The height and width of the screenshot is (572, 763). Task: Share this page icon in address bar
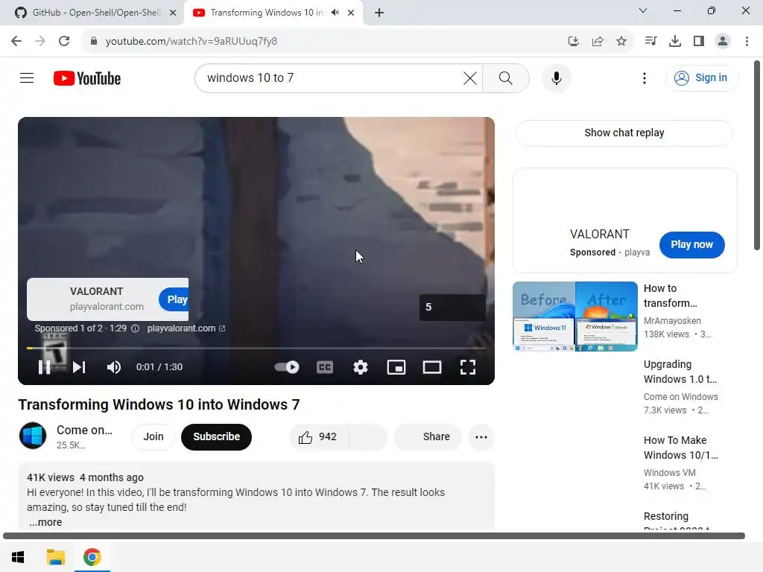[x=598, y=42]
